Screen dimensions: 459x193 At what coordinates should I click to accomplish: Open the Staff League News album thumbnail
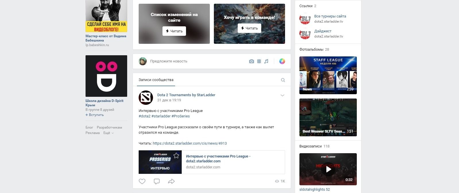328,75
